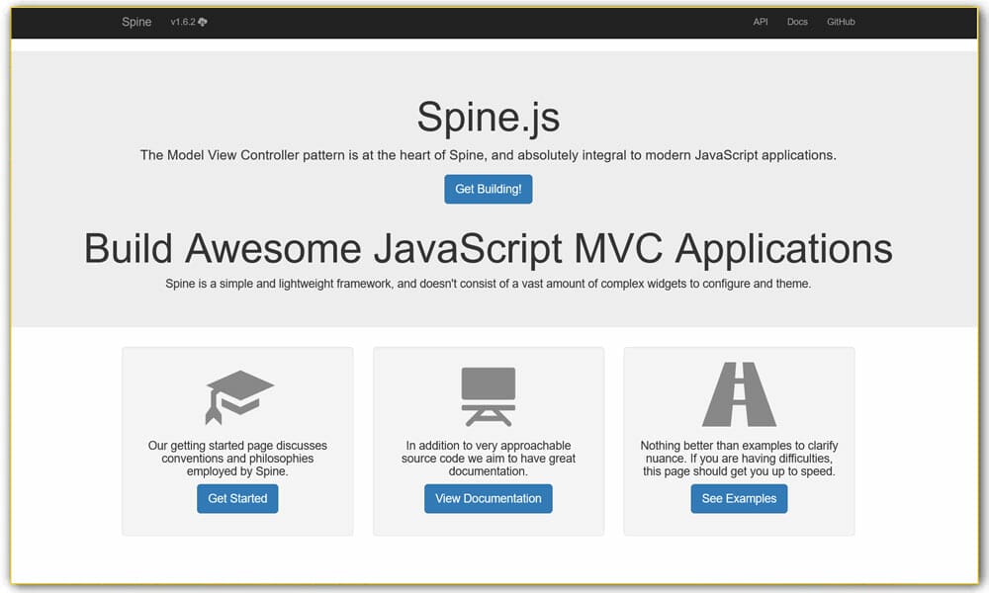989x593 pixels.
Task: Click the Spine.js main heading
Action: 489,117
